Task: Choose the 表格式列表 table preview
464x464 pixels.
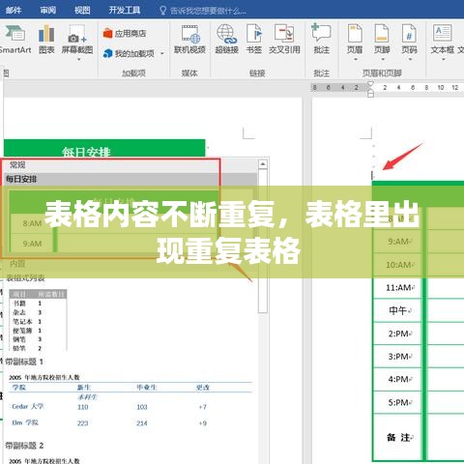Action: pyautogui.click(x=38, y=320)
